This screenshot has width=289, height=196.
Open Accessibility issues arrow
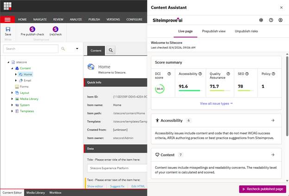(x=273, y=120)
